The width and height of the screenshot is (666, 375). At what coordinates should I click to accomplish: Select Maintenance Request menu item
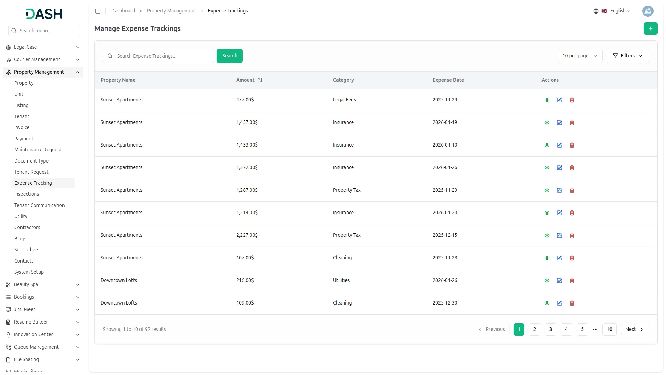click(x=38, y=150)
